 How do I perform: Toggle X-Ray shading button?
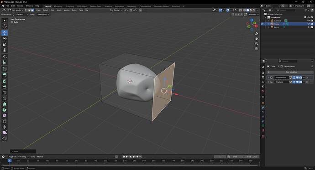[241, 10]
